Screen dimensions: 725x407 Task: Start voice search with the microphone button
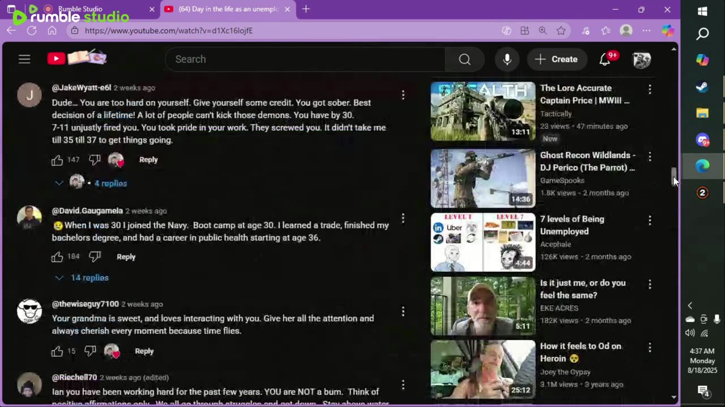[507, 59]
